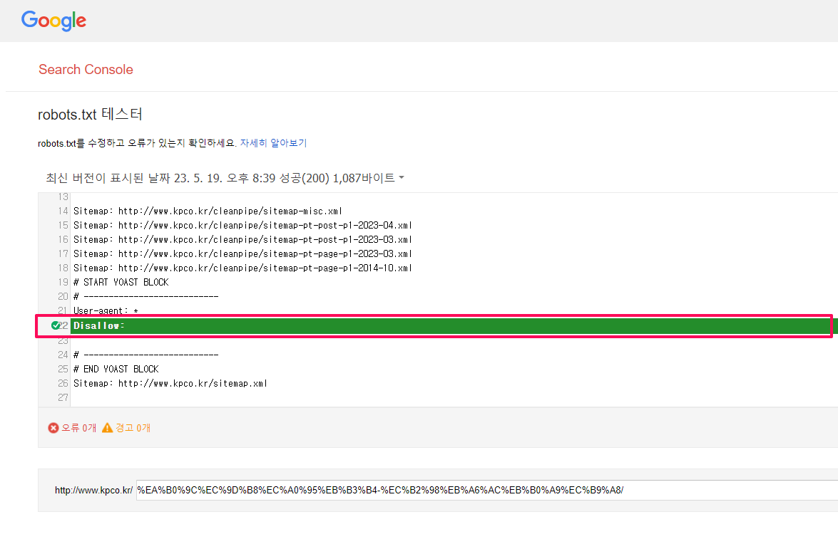The width and height of the screenshot is (838, 539).
Task: Click the green checkmark icon on line 22
Action: pos(56,325)
